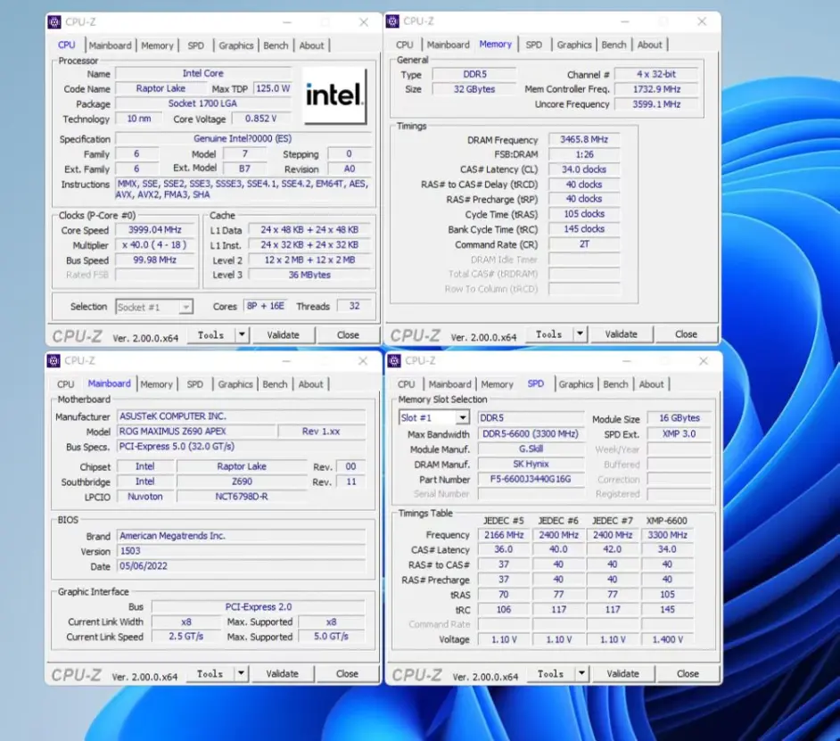The image size is (840, 741).
Task: Switch to the Bench tab in top-left window
Action: point(276,45)
